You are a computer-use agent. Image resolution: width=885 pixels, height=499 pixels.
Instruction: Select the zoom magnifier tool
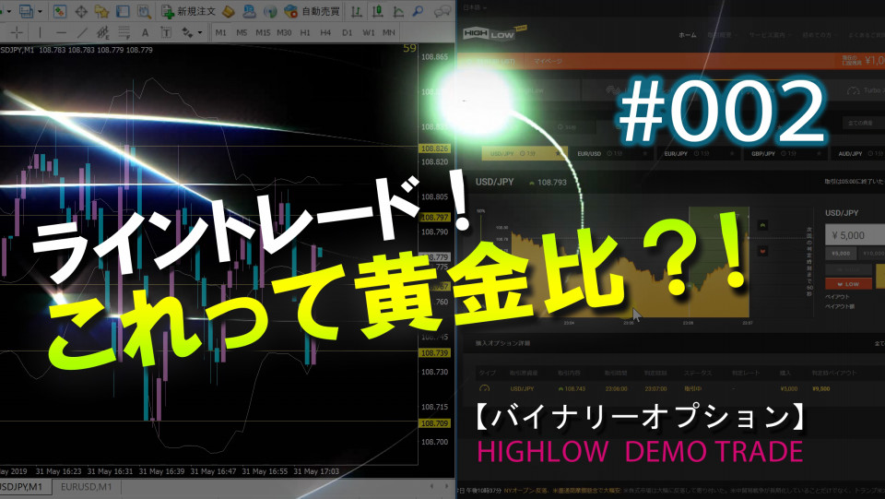[x=418, y=11]
